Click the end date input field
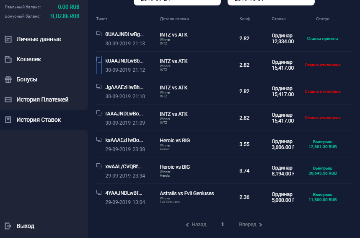Viewport: 360px width, 238px height. 271,2
